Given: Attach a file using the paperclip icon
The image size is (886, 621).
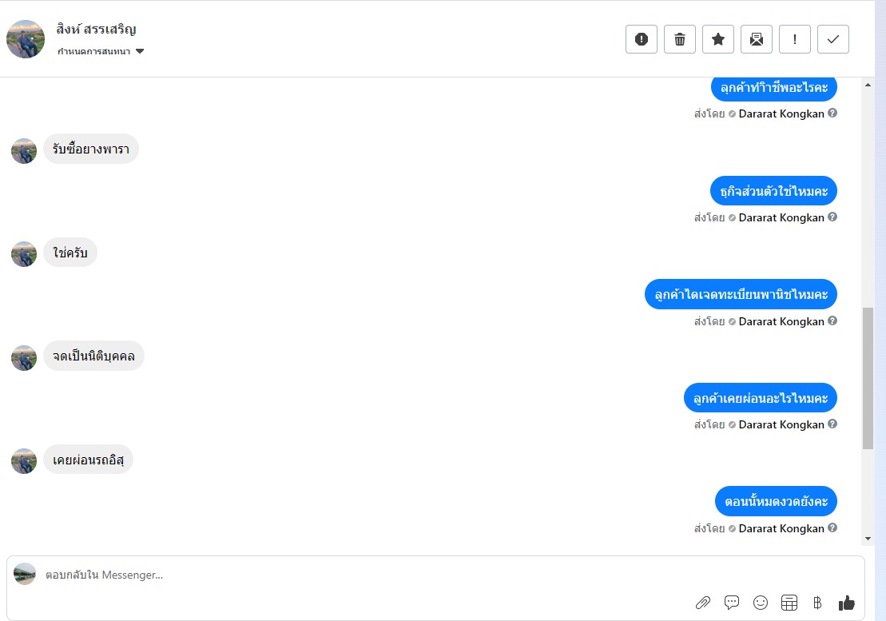Looking at the screenshot, I should pos(703,603).
